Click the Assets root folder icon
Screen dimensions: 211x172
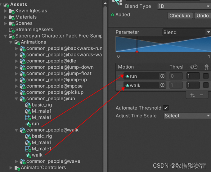[x=6, y=5]
